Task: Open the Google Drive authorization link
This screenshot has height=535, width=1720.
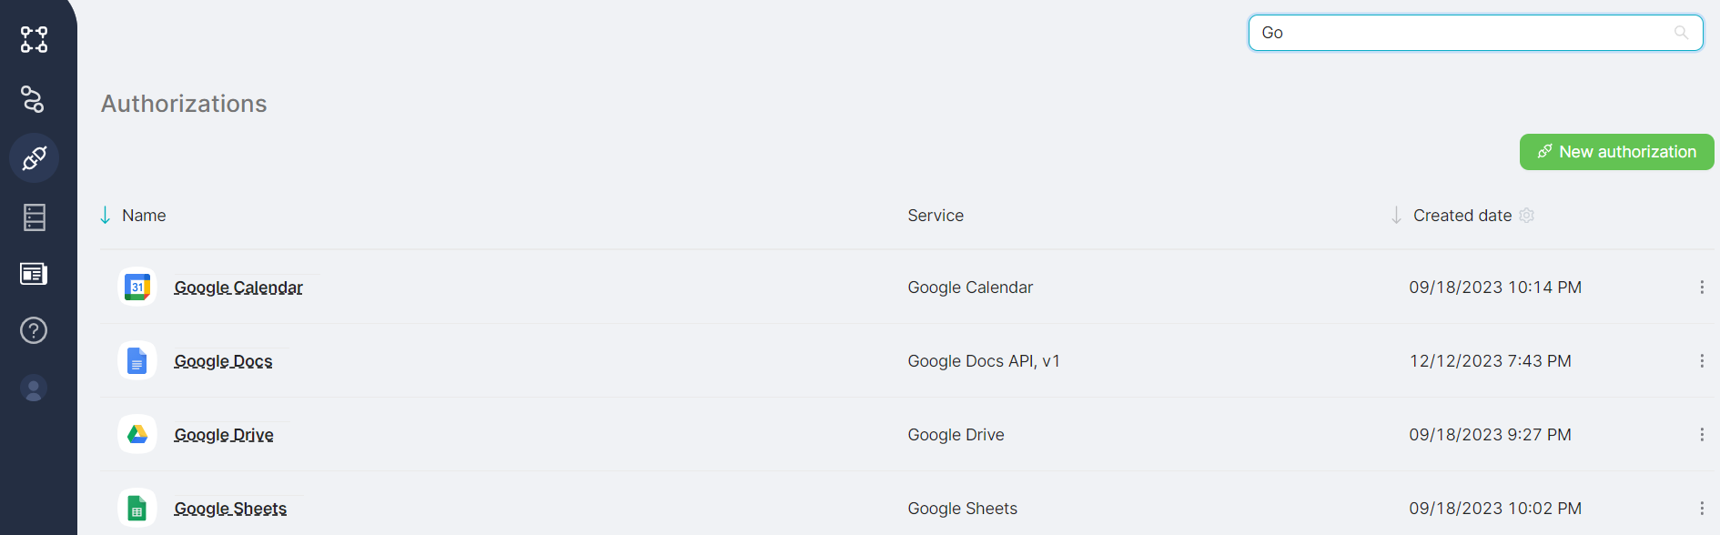Action: point(224,435)
